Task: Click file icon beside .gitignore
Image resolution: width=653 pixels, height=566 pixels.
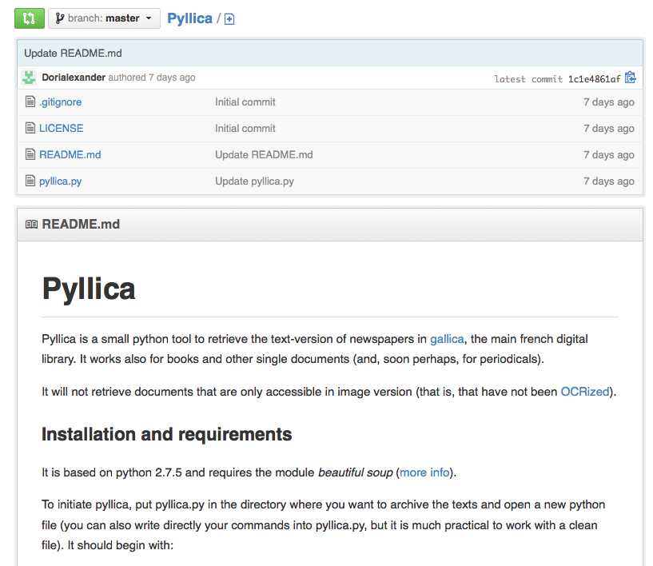Action: click(x=30, y=102)
